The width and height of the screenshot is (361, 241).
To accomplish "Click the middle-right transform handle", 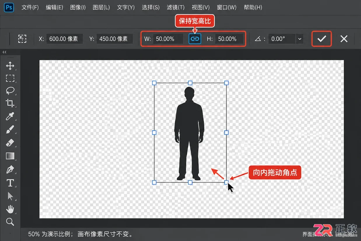I will coord(226,133).
